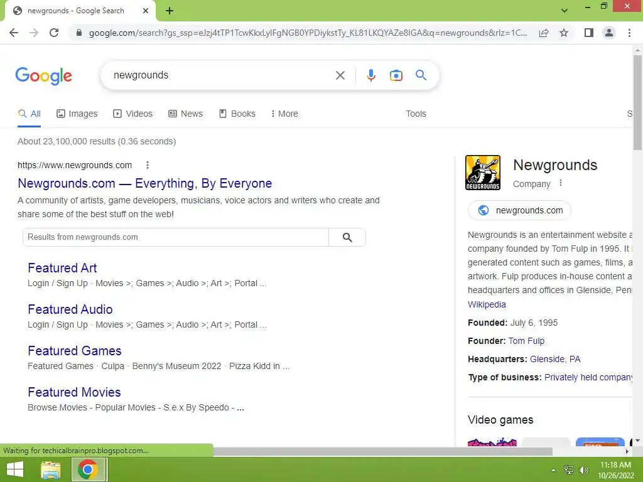This screenshot has height=482, width=643.
Task: Click the browser forward arrow
Action: (34, 33)
